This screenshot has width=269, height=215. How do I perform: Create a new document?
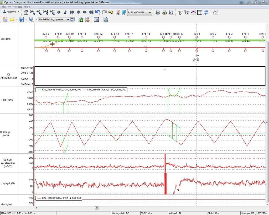5,19
